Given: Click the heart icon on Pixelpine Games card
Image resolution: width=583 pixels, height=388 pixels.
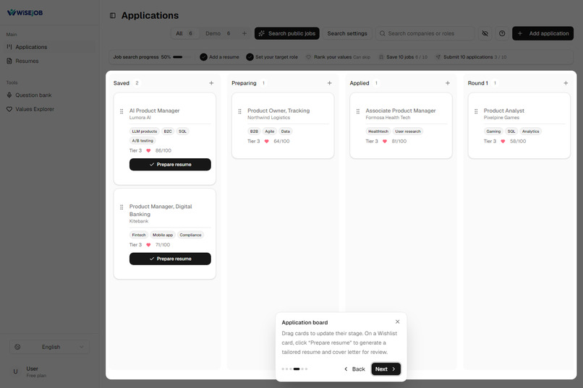Looking at the screenshot, I should (503, 142).
